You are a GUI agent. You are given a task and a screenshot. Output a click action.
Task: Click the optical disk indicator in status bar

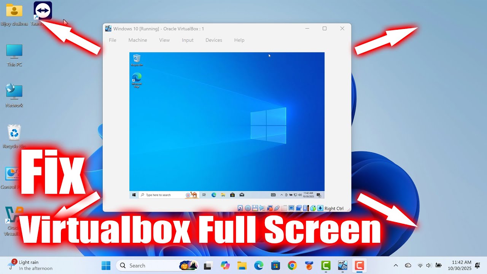pos(248,208)
